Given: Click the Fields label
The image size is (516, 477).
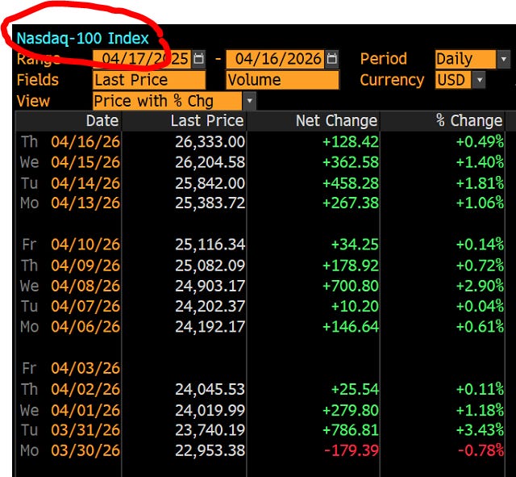Looking at the screenshot, I should 38,80.
